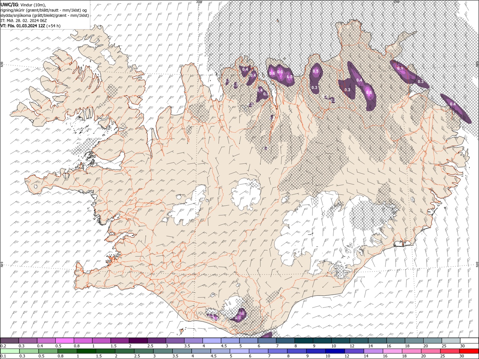Pick the darkest green 1 swatch in lower legend
479x359 pixels.
pyautogui.click(x=86, y=351)
